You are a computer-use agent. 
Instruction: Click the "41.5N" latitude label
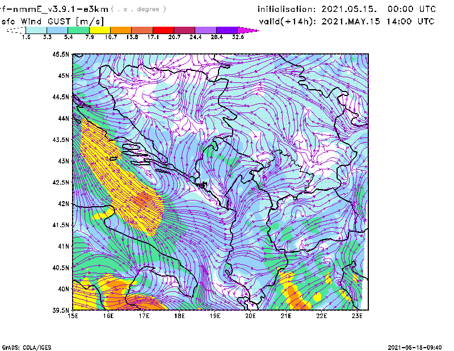pos(61,225)
